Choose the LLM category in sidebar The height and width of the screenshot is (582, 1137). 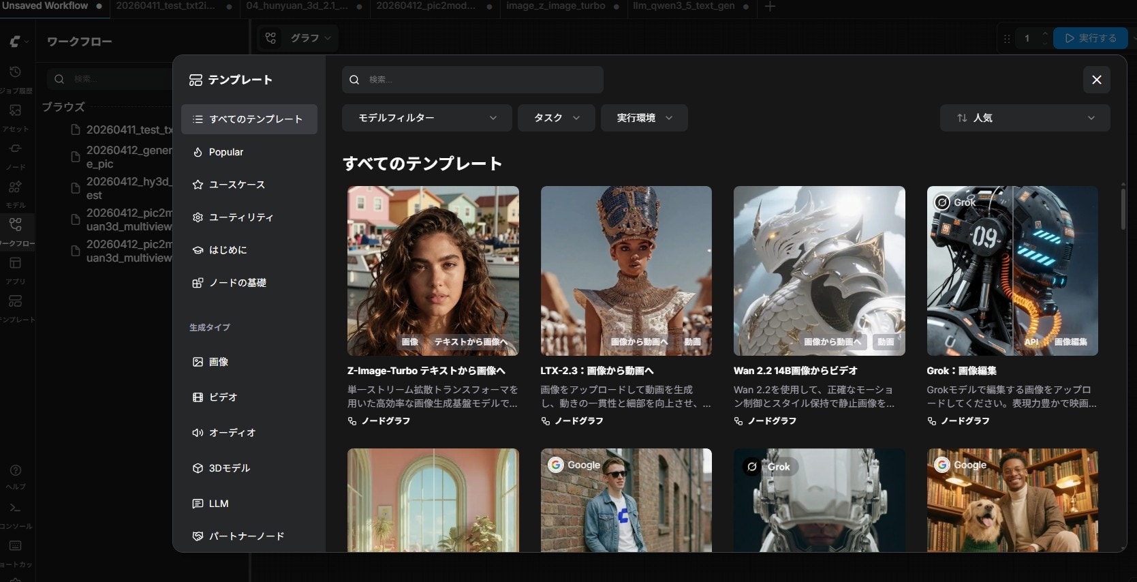pyautogui.click(x=218, y=504)
